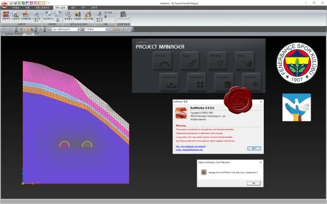Expand the quick access toolbar customize arrow

click(x=49, y=3)
